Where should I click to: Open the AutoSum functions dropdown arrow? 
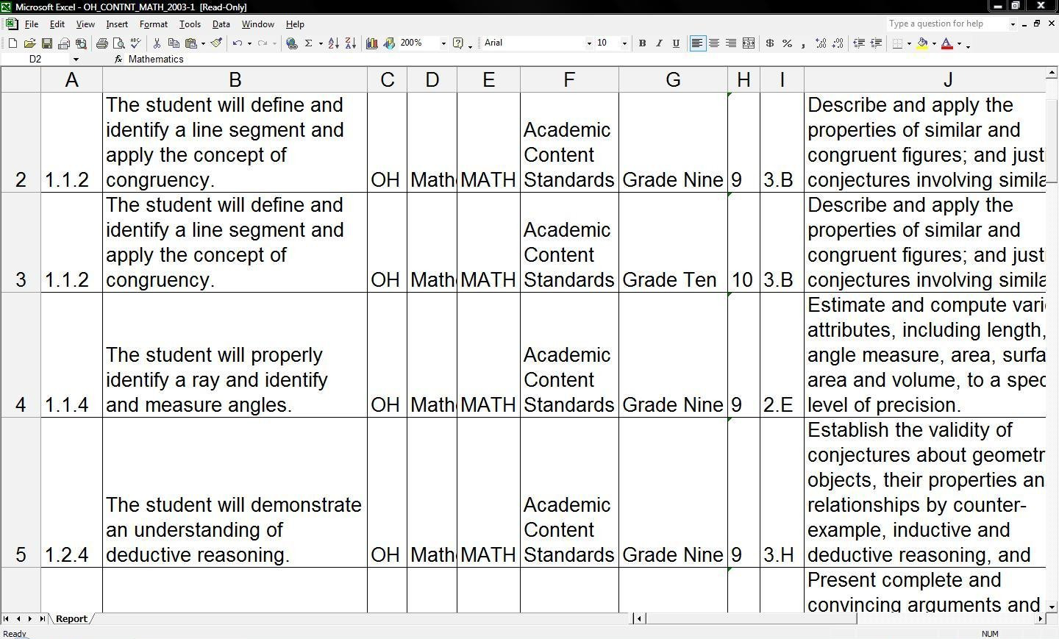pos(321,43)
